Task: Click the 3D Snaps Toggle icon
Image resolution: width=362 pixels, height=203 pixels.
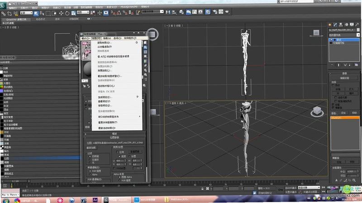Action: [x=113, y=13]
